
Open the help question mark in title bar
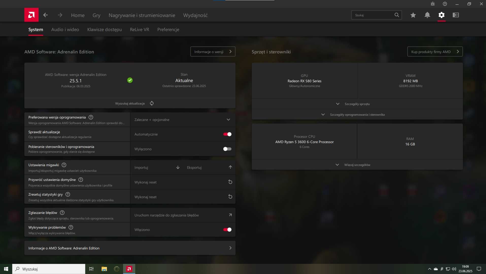coord(445,4)
